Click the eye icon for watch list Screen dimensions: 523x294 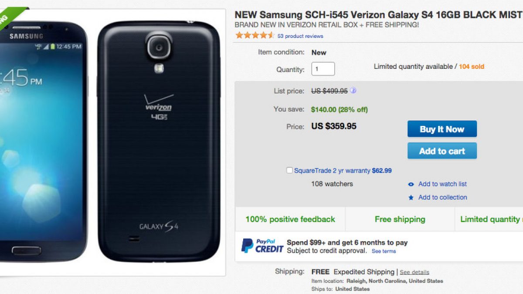tap(411, 184)
